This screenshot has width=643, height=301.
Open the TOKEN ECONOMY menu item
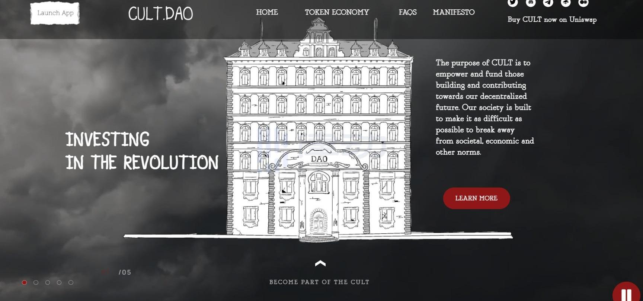(x=337, y=12)
